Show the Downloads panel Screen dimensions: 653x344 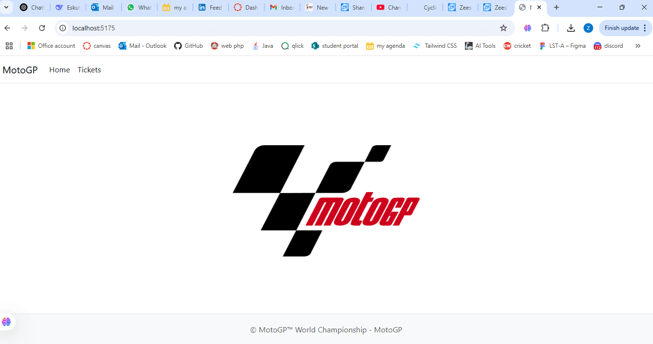[571, 28]
